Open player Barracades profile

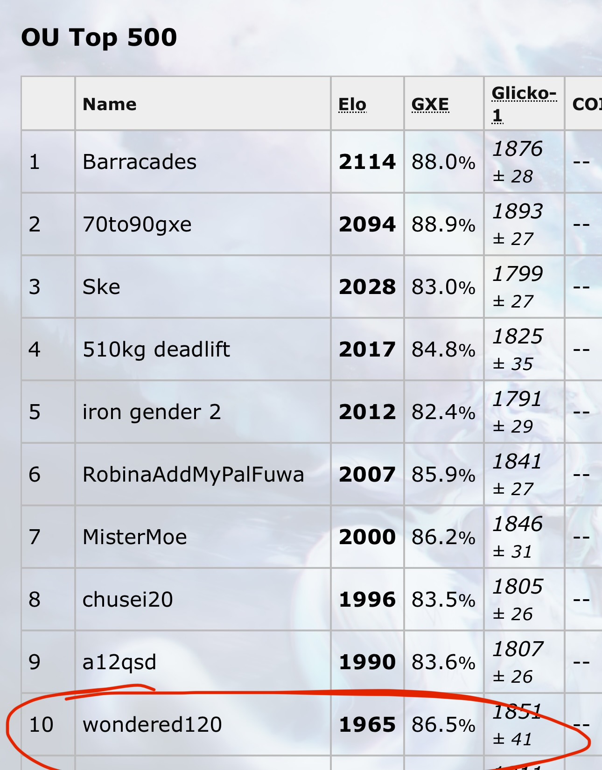click(140, 162)
